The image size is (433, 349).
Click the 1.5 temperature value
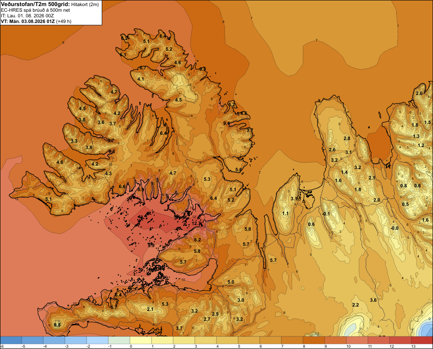[427, 122]
